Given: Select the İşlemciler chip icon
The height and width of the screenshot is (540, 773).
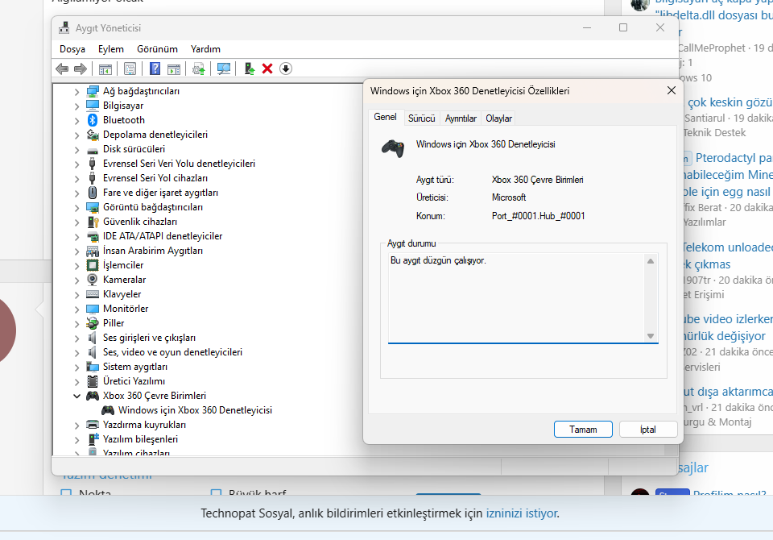Looking at the screenshot, I should coord(92,265).
